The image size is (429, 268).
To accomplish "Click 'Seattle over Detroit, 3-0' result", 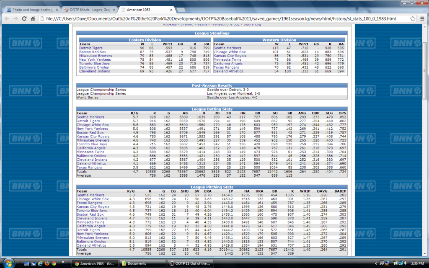I will 228,90.
